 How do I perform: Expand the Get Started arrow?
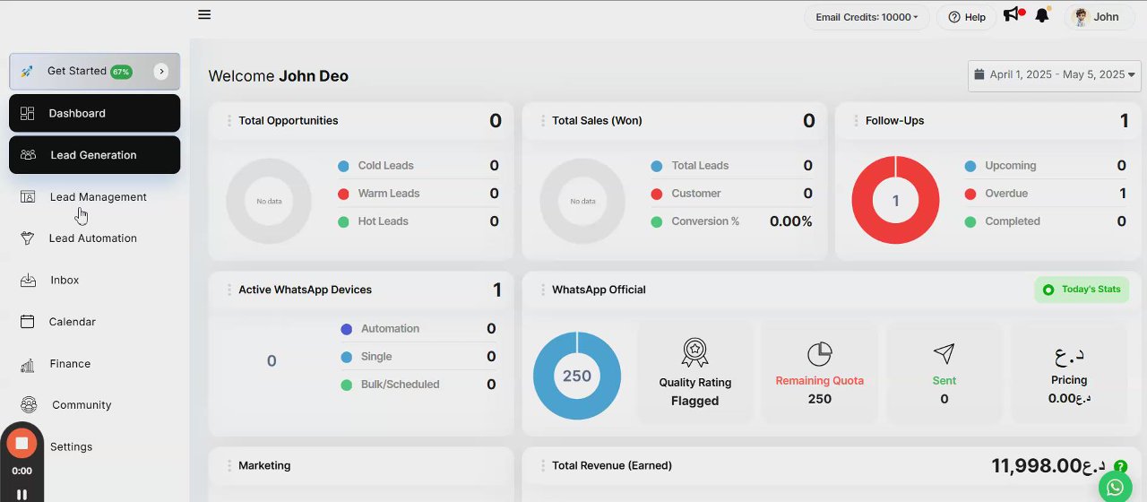pos(161,72)
